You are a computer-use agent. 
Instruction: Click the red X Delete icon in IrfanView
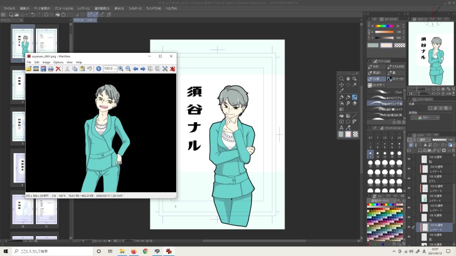point(58,69)
